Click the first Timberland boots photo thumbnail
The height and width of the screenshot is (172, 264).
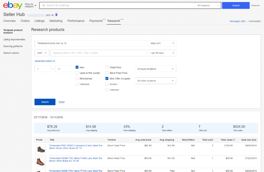point(40,149)
